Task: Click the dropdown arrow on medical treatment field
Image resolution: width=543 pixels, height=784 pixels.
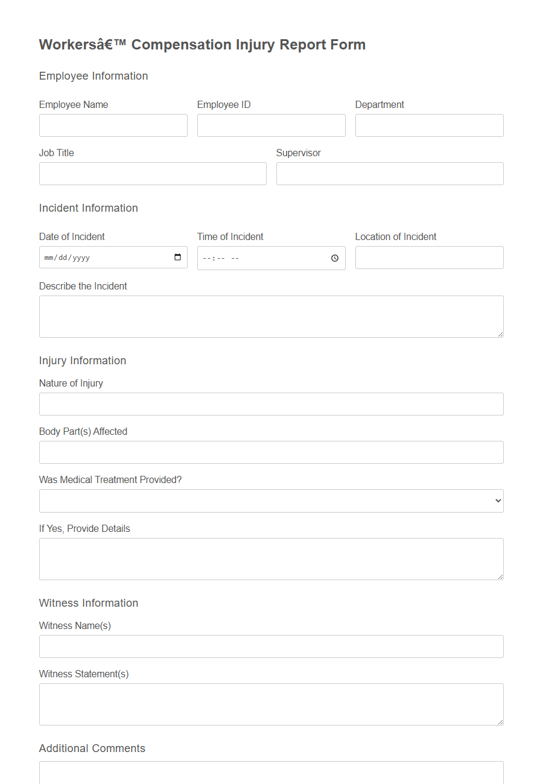Action: [x=497, y=501]
